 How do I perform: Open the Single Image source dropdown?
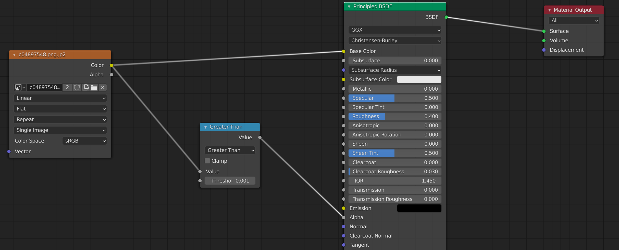coord(60,130)
